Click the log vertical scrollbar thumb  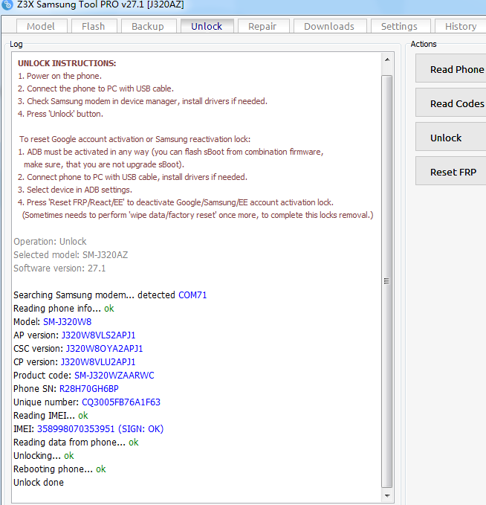387,281
